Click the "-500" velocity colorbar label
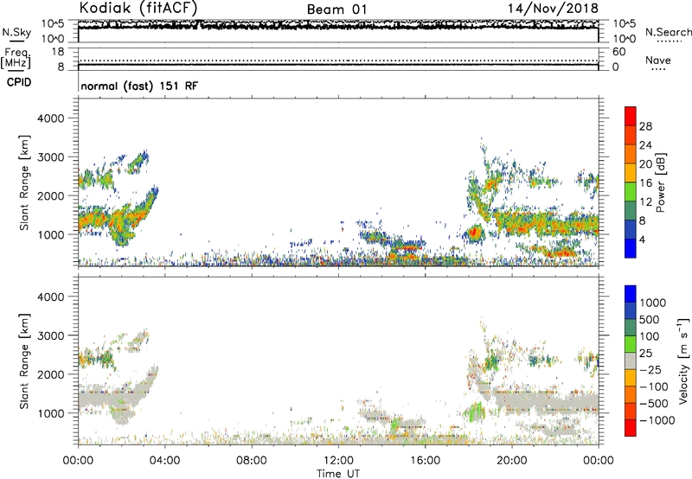692x479 pixels. click(x=654, y=404)
